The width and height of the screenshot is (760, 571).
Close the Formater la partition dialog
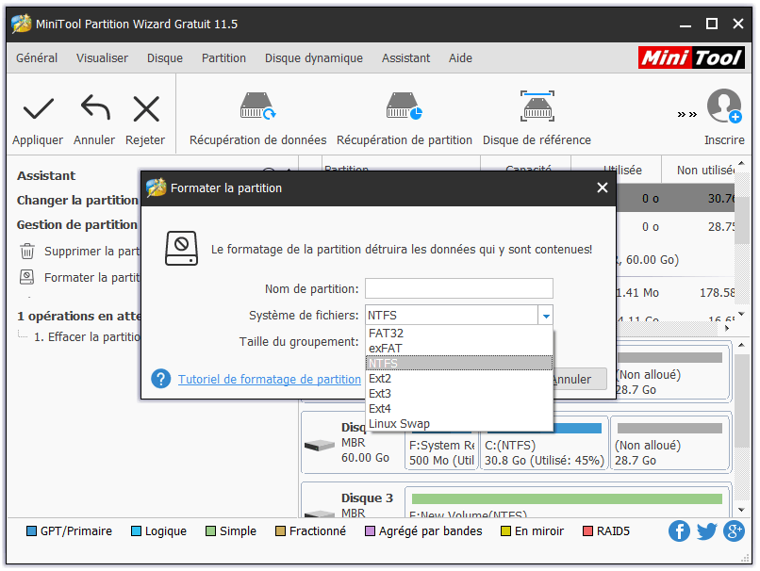[x=602, y=188]
